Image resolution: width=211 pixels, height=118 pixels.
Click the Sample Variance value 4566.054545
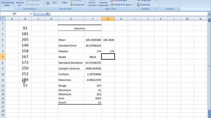[93, 69]
